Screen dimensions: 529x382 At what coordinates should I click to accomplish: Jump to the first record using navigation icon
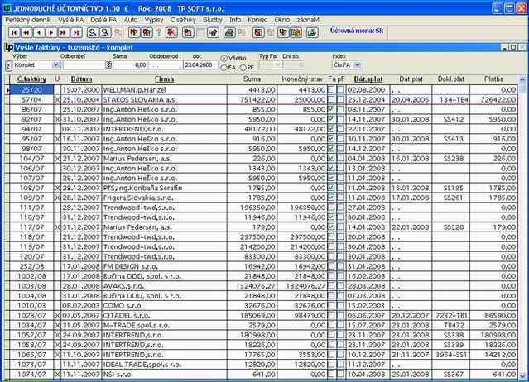pyautogui.click(x=14, y=33)
